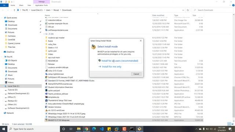Open the View ribbon tab

pos(29,5)
